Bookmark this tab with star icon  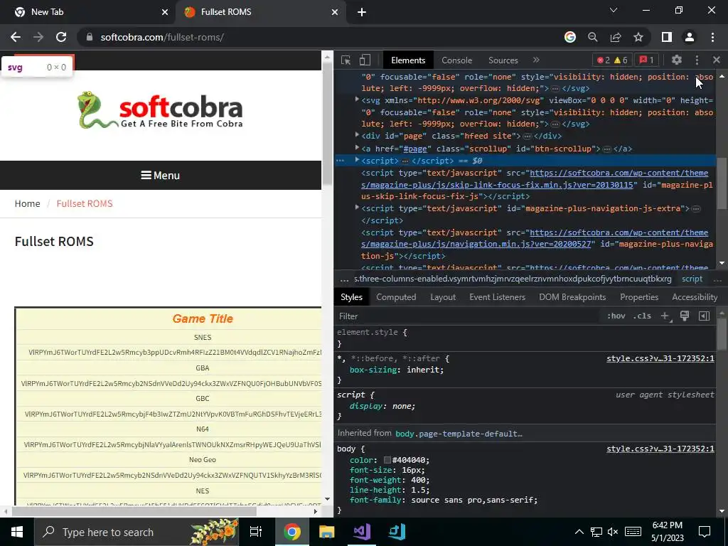click(638, 37)
